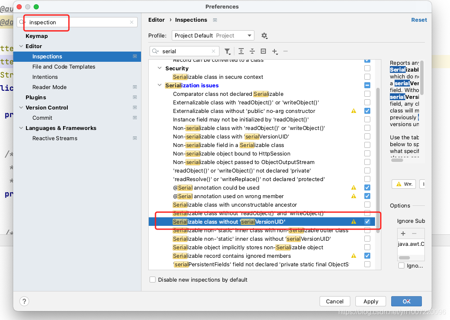Screen dimensions: 450x320
Task: Toggle 'Serializable record contains ignored members' checkbox
Action: (367, 256)
